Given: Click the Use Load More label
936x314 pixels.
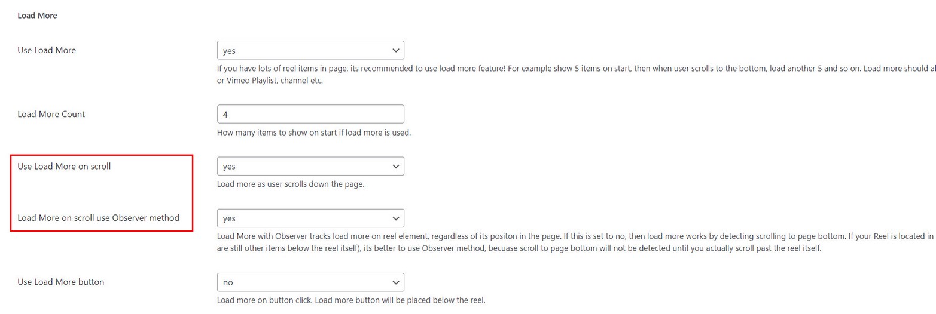Looking at the screenshot, I should tap(47, 50).
